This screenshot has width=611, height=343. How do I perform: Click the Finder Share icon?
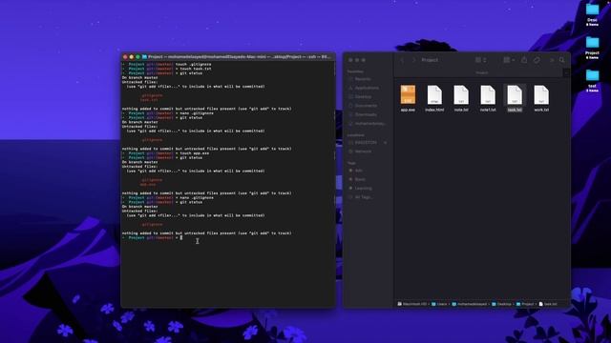point(524,60)
